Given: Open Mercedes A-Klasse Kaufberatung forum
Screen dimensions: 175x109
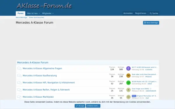Looking at the screenshot, I should coord(40,76).
